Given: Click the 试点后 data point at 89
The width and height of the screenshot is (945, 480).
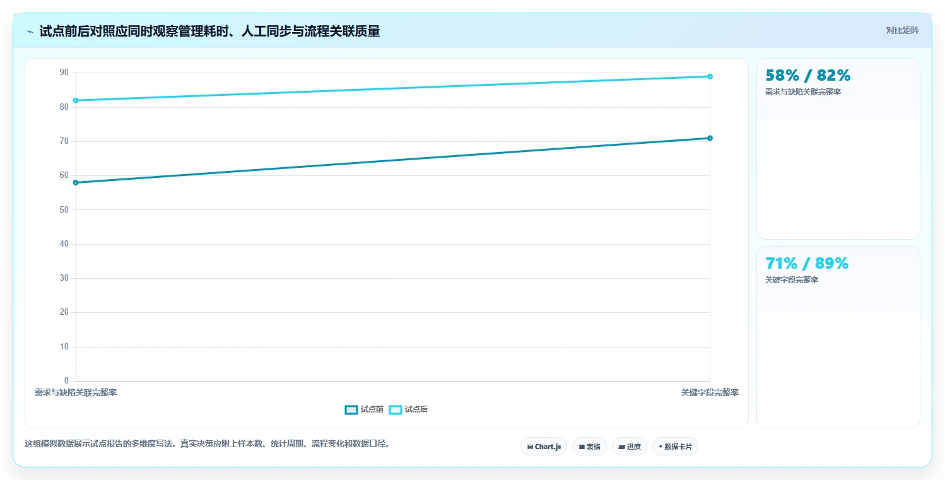Looking at the screenshot, I should click(x=710, y=76).
